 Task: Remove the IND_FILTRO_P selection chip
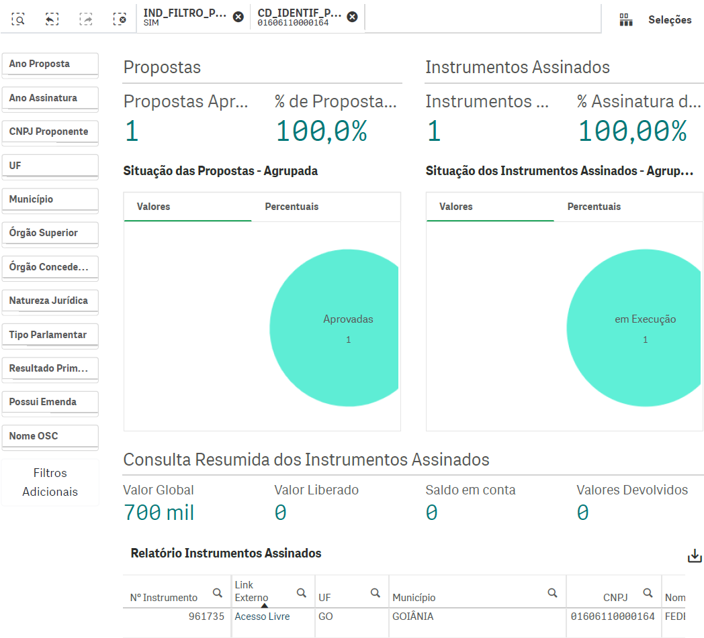(x=238, y=17)
